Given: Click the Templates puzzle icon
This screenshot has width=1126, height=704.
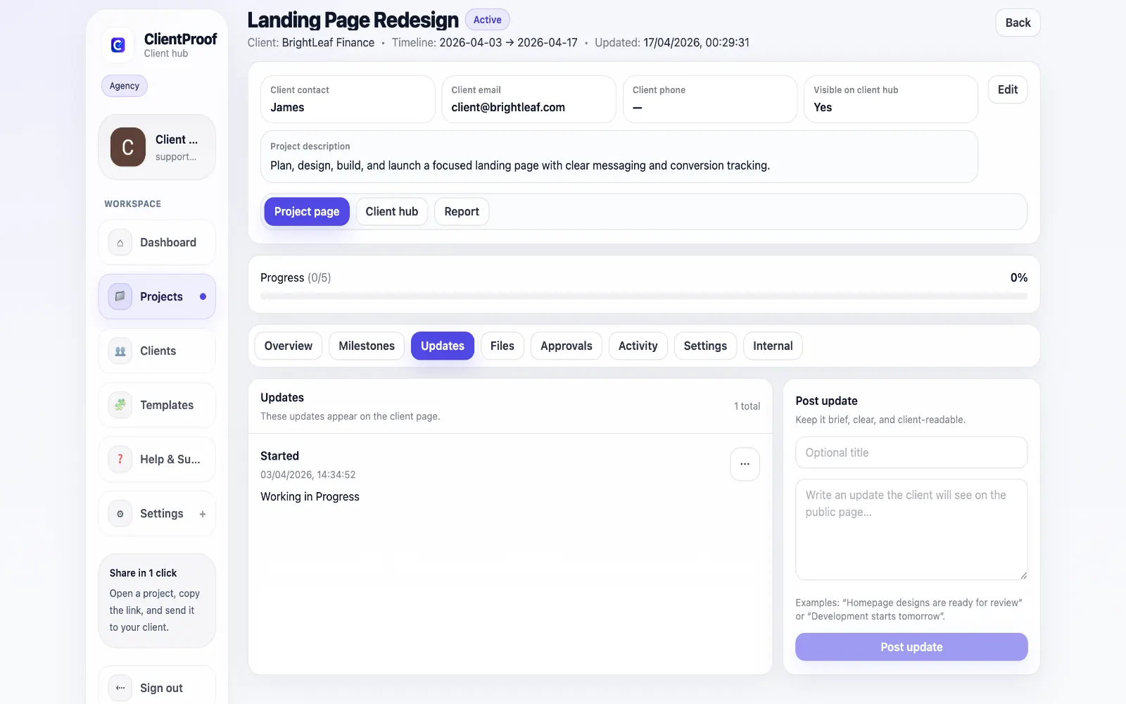Looking at the screenshot, I should [x=120, y=405].
